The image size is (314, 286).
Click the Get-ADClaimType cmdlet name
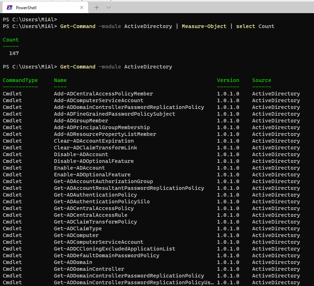coord(78,229)
